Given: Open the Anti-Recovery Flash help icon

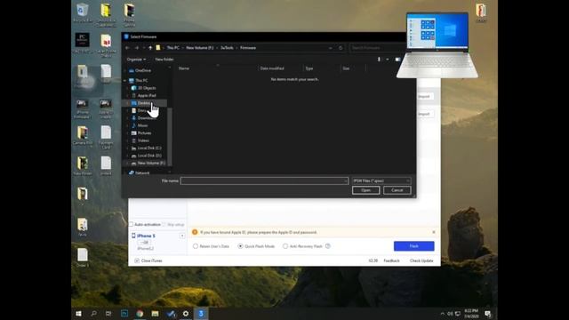Looking at the screenshot, I should 328,246.
